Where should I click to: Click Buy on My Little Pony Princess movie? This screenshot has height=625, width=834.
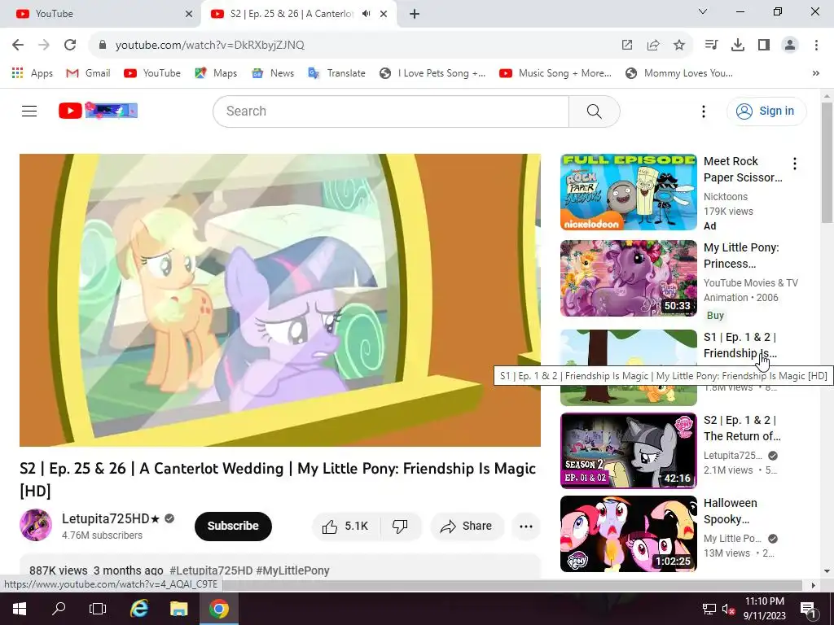[x=715, y=316]
